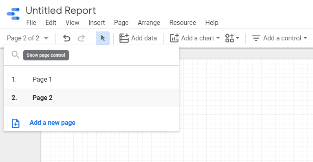Select Page 1 from the page list

pos(91,80)
